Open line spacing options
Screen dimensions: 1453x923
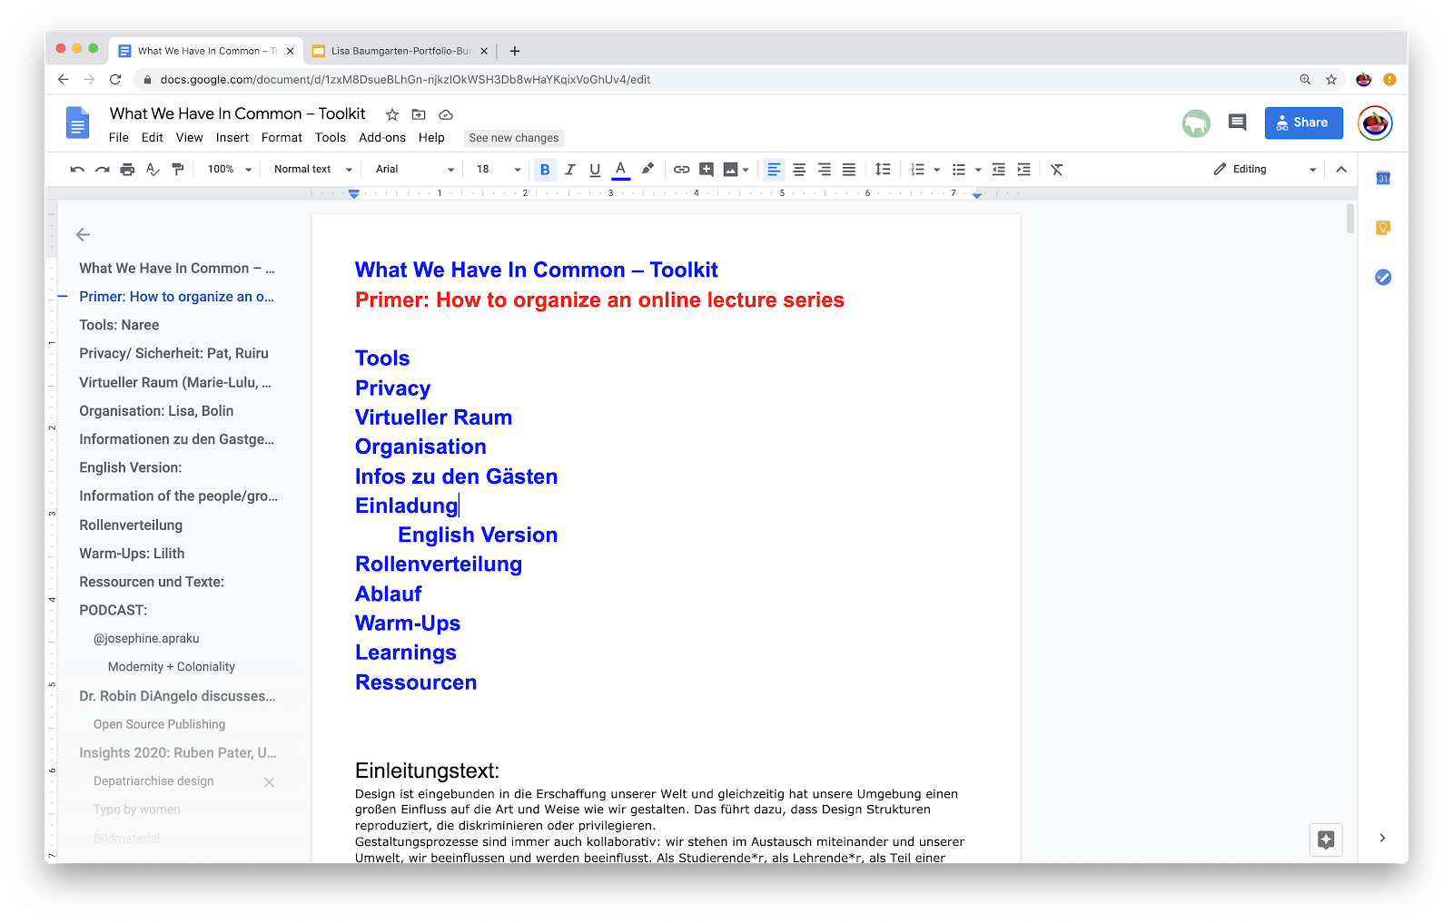[883, 170]
